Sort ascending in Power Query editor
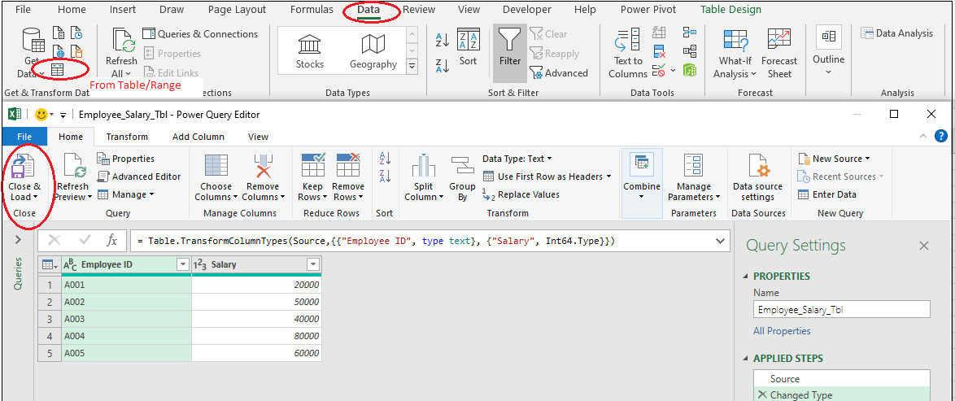955x401 pixels. coord(384,159)
